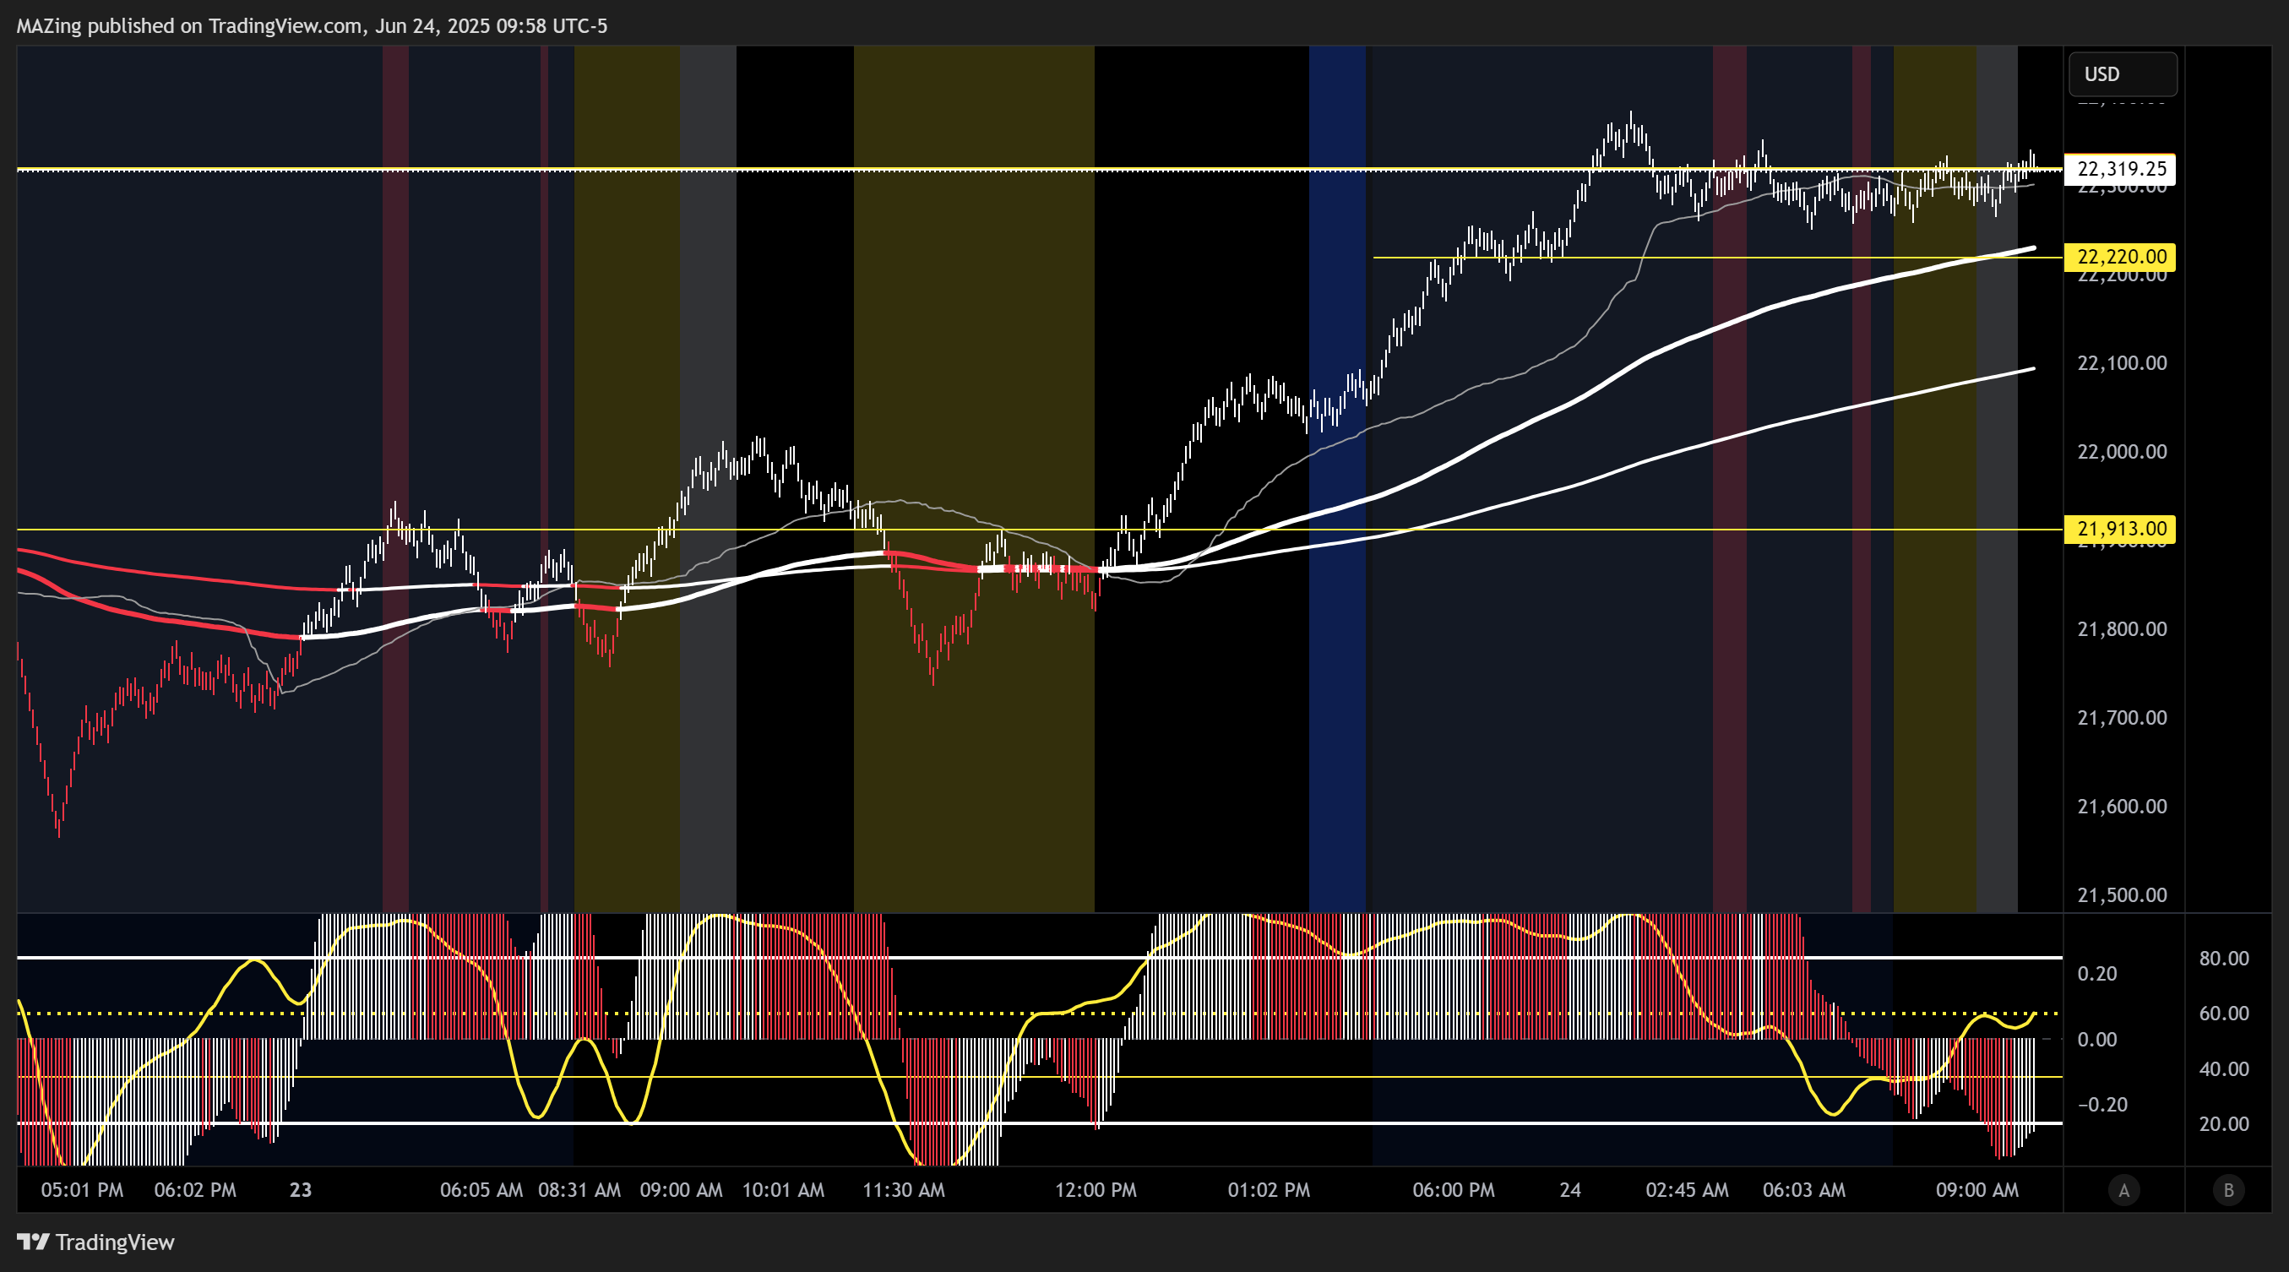Click the 08:31 AM time label
This screenshot has width=2289, height=1272.
(x=579, y=1190)
